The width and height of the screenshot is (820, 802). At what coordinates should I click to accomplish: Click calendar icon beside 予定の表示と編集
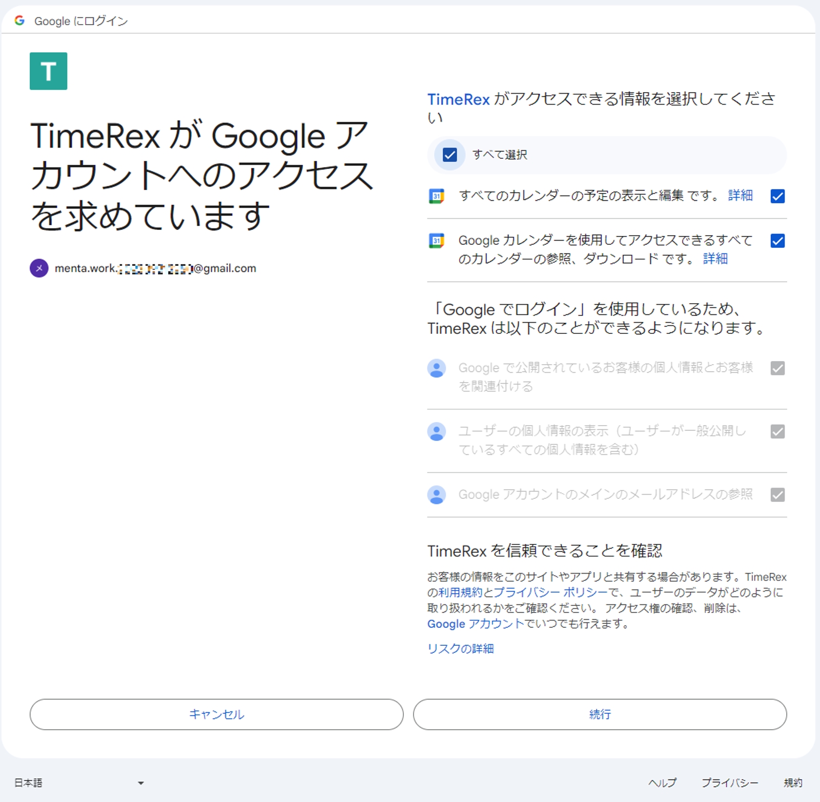[436, 196]
